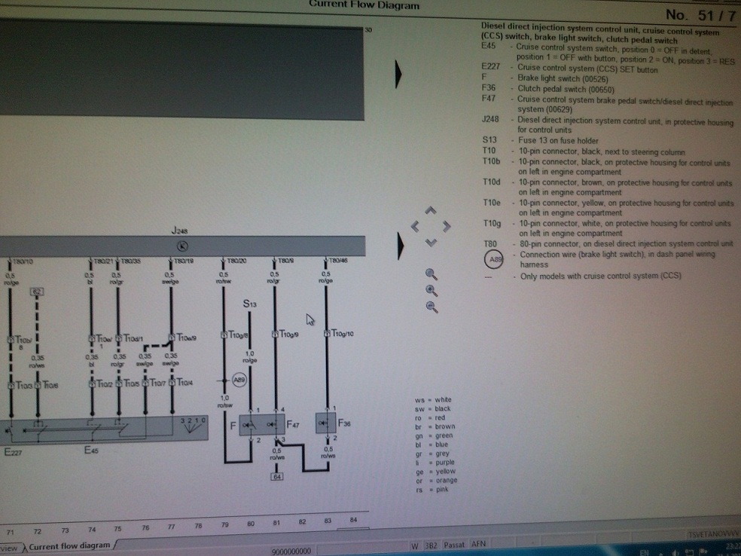
Task: Follow the cross-reference box 62
Action: (35, 290)
